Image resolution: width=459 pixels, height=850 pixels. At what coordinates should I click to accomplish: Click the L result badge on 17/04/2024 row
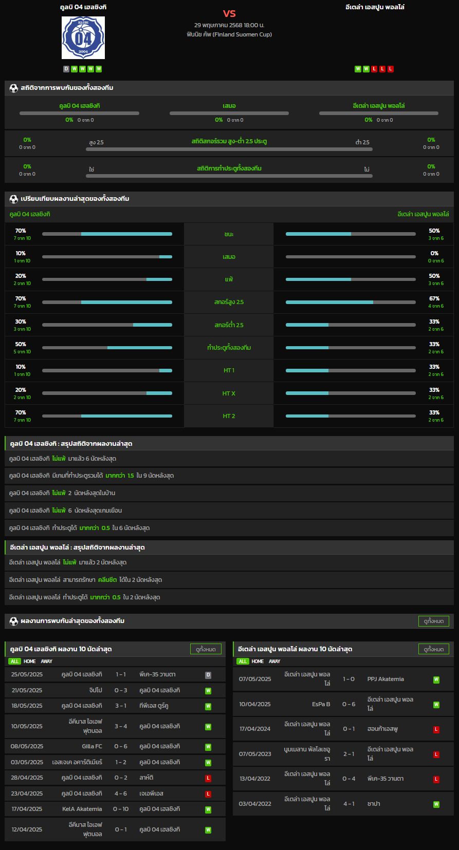click(436, 729)
